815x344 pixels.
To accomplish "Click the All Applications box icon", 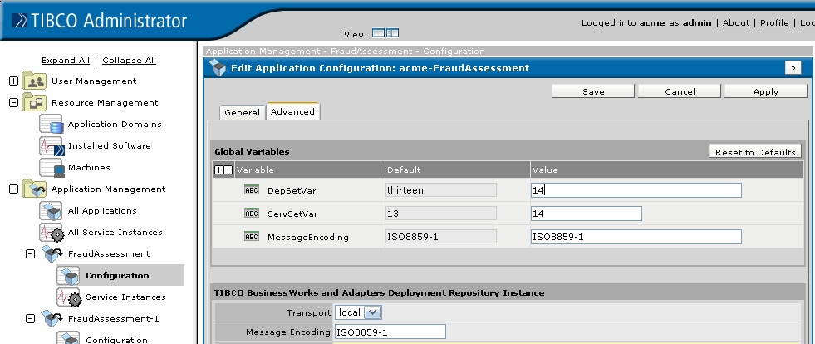I will tap(52, 210).
